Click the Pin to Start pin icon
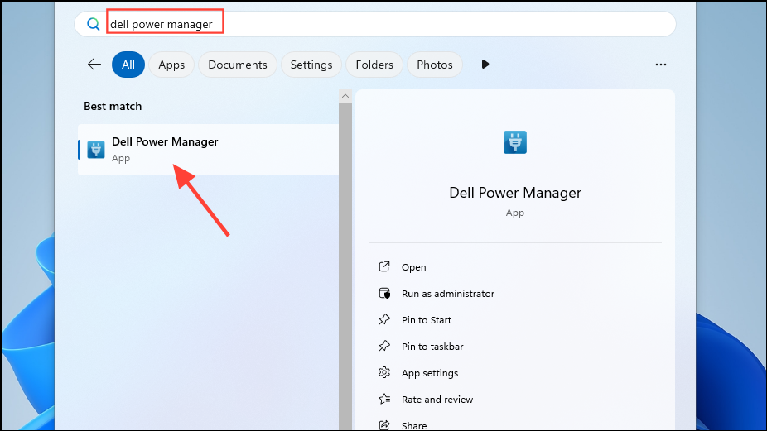 (x=384, y=319)
